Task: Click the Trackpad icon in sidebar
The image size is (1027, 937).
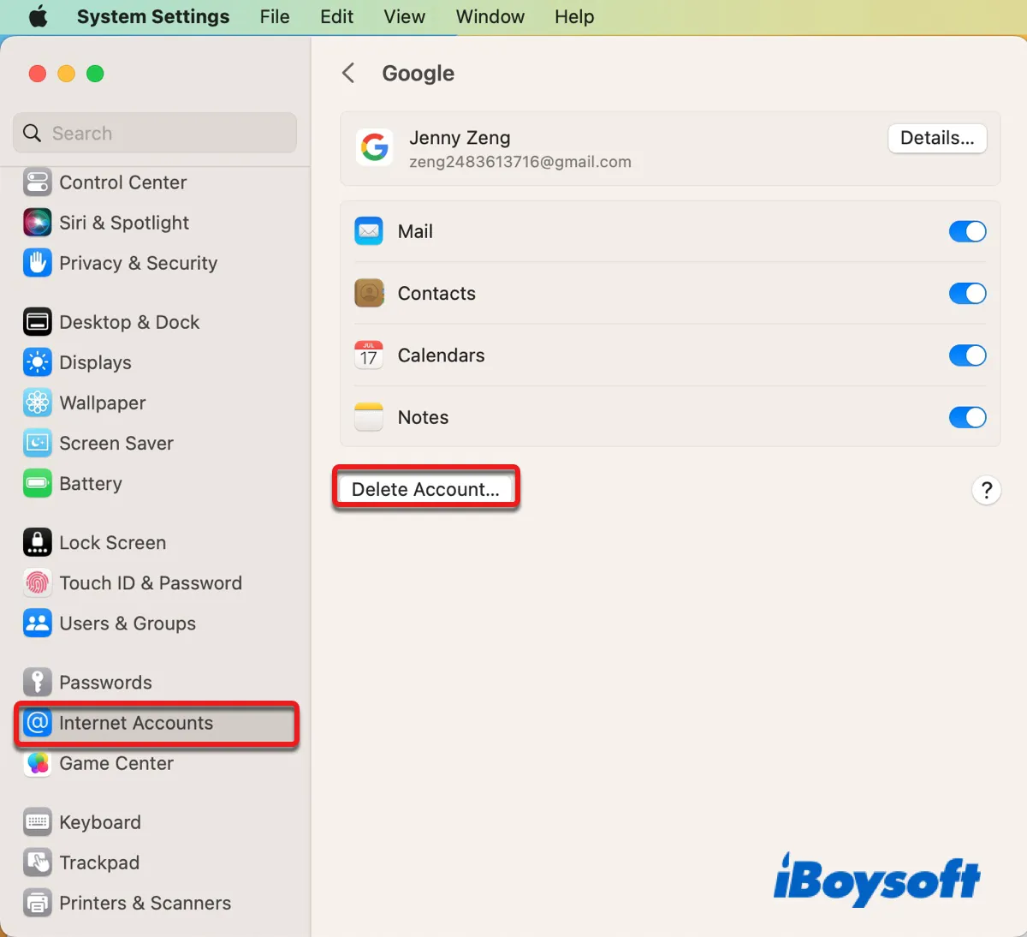Action: pyautogui.click(x=37, y=862)
